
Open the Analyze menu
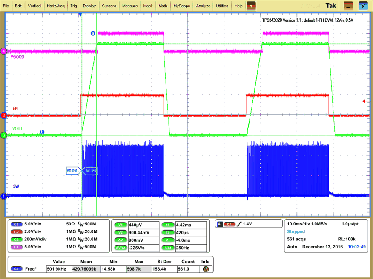point(203,6)
